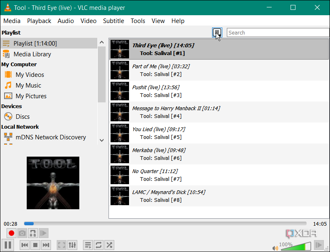Open the Playback menu
Viewport: 330px width, 252px height.
click(39, 21)
